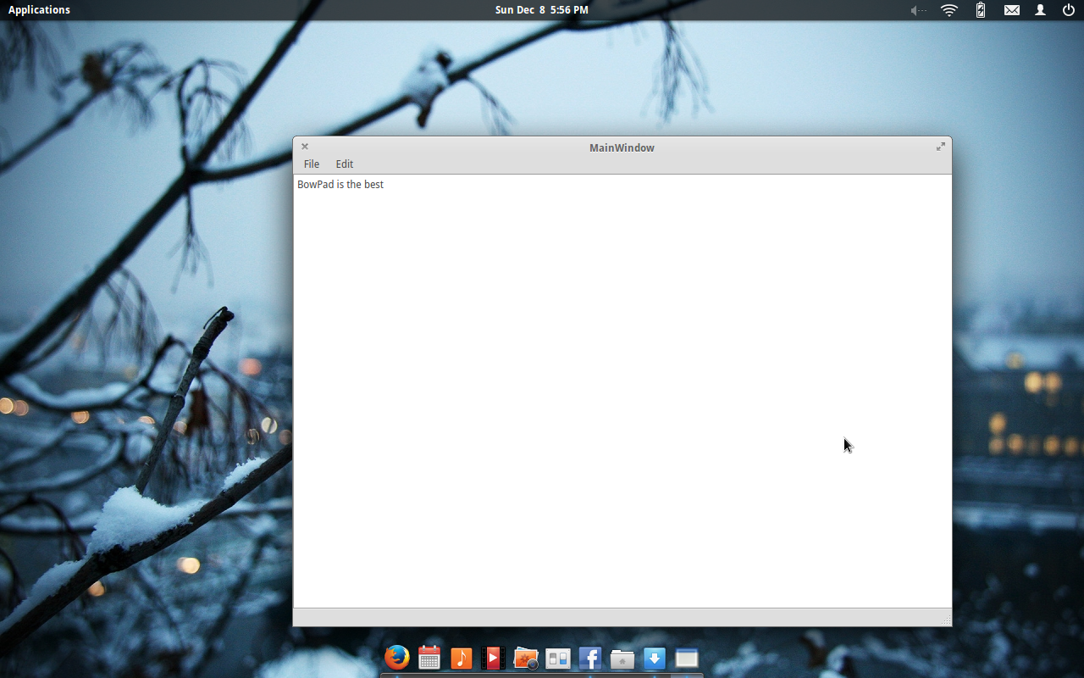This screenshot has width=1084, height=678.
Task: Open the user account indicator
Action: [1041, 10]
